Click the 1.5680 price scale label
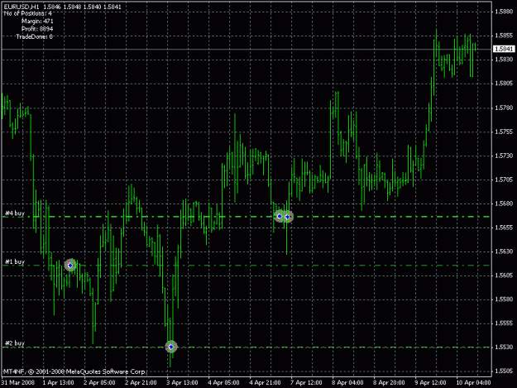The image size is (517, 388). click(504, 204)
